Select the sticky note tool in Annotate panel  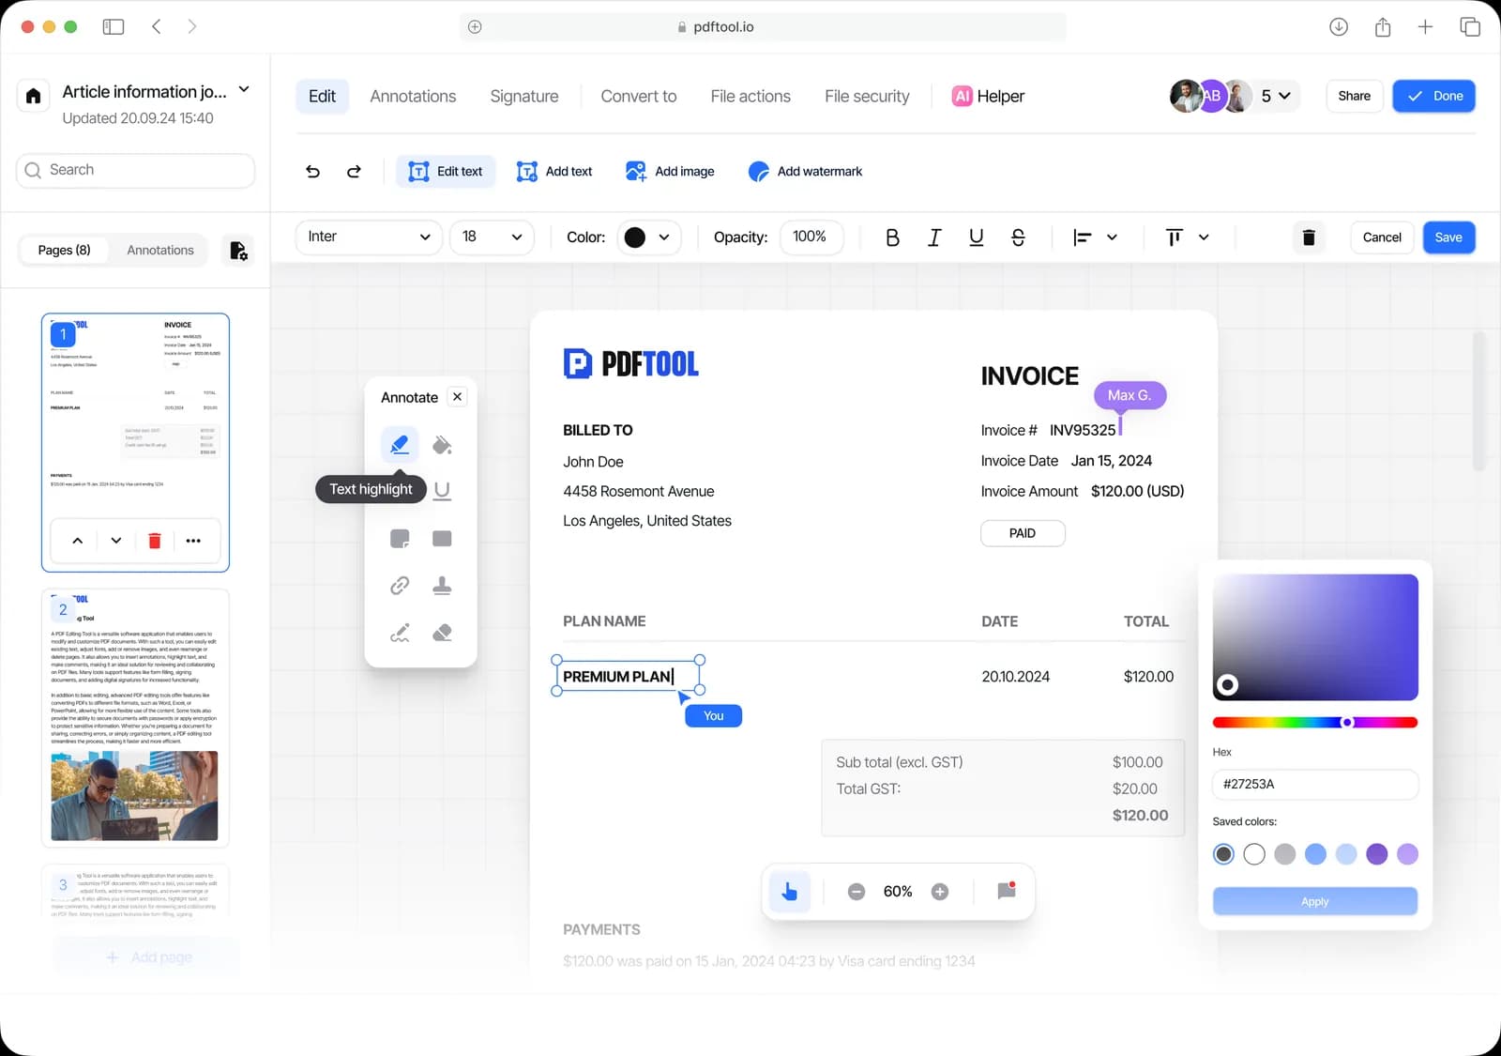coord(400,539)
